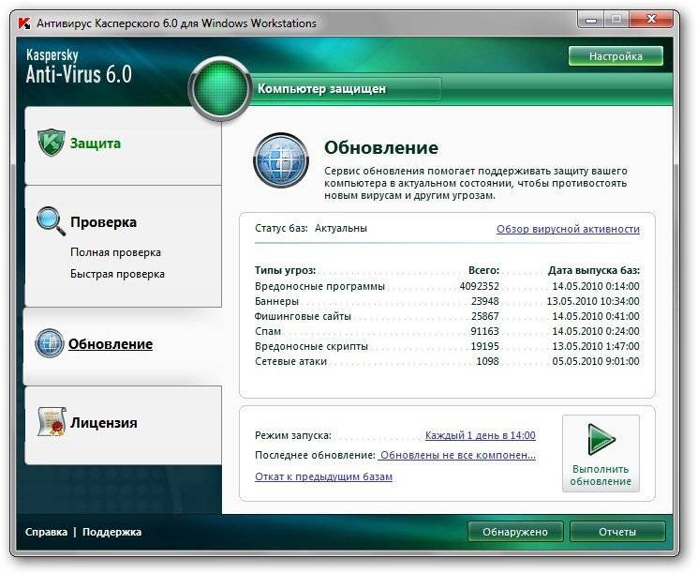Click the magnifying glass Проверка icon

pos(52,221)
